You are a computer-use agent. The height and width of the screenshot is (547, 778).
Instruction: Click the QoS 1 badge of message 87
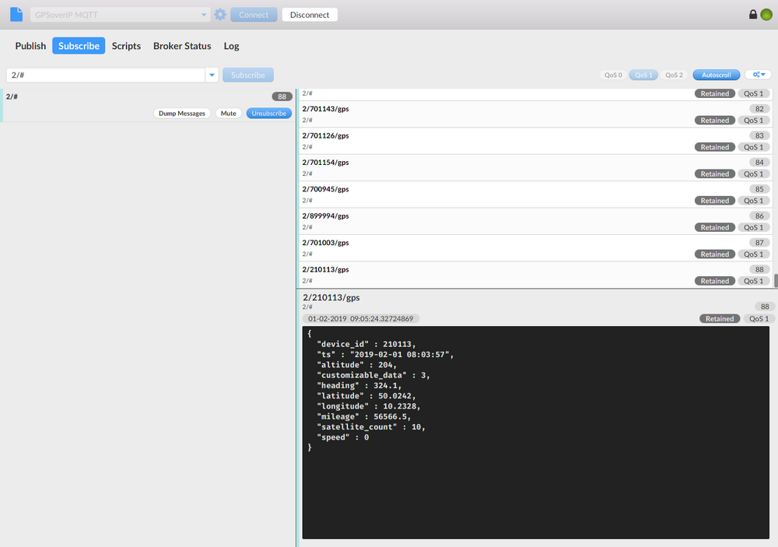click(753, 254)
